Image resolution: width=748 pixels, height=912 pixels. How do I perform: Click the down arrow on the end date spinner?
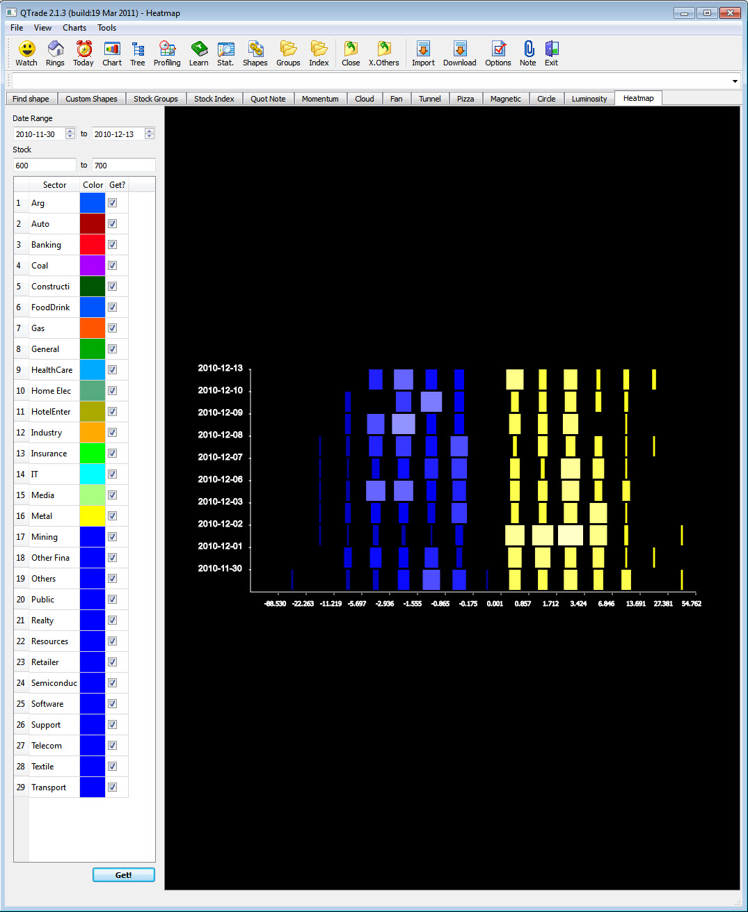(x=149, y=137)
